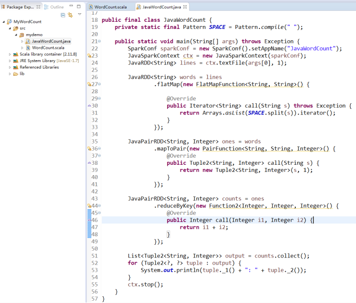
Task: Click the warning marker on line 23
Action: [x=89, y=56]
